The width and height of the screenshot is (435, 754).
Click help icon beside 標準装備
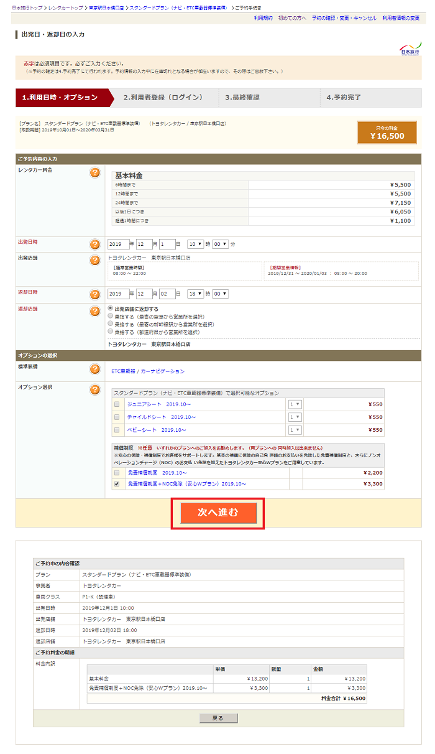pyautogui.click(x=94, y=370)
